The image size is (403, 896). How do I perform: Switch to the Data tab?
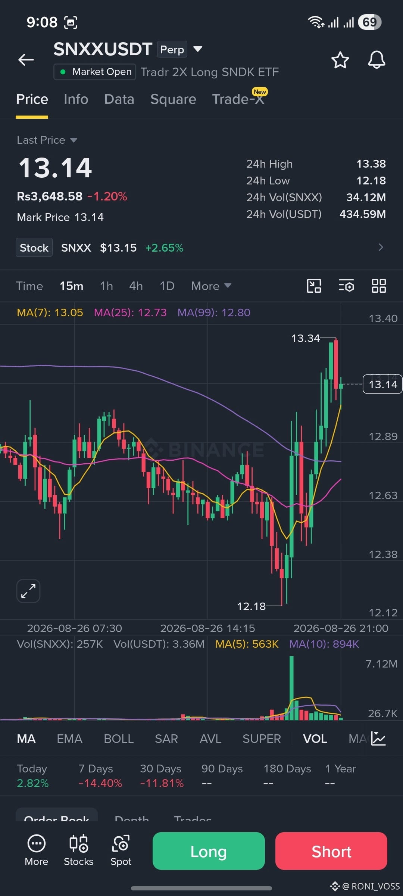coord(119,99)
